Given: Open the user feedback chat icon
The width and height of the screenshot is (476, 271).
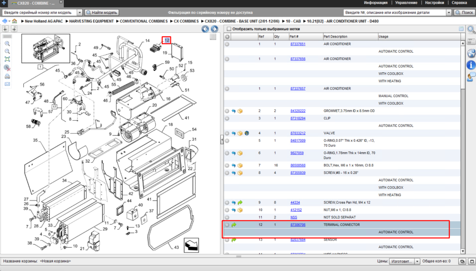Looking at the screenshot, I should pos(471,77).
